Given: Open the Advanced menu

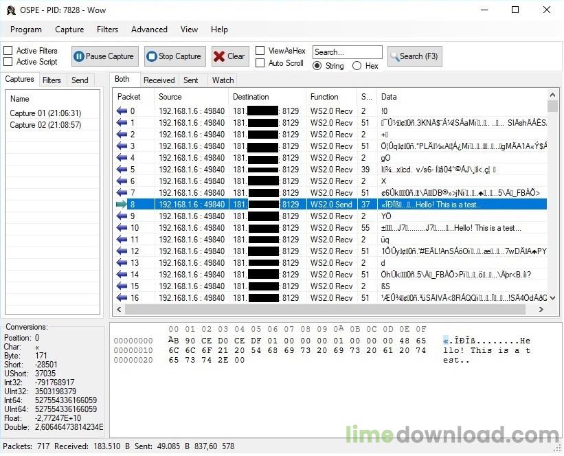Looking at the screenshot, I should click(x=149, y=30).
